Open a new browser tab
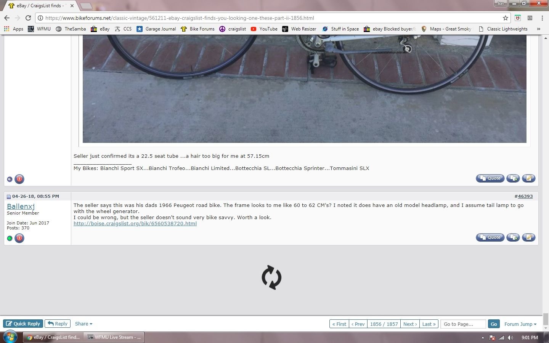This screenshot has width=549, height=343. click(86, 6)
